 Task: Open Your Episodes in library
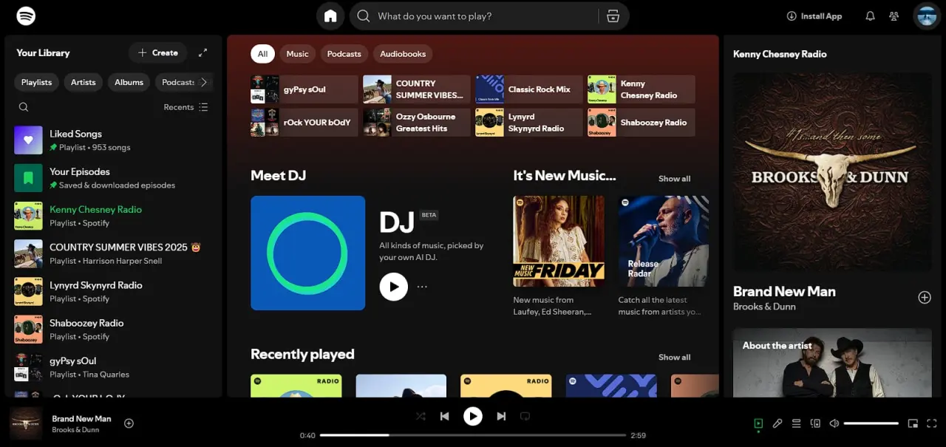click(113, 178)
